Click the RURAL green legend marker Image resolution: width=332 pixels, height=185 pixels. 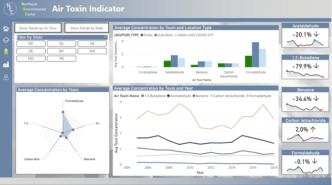[142, 35]
